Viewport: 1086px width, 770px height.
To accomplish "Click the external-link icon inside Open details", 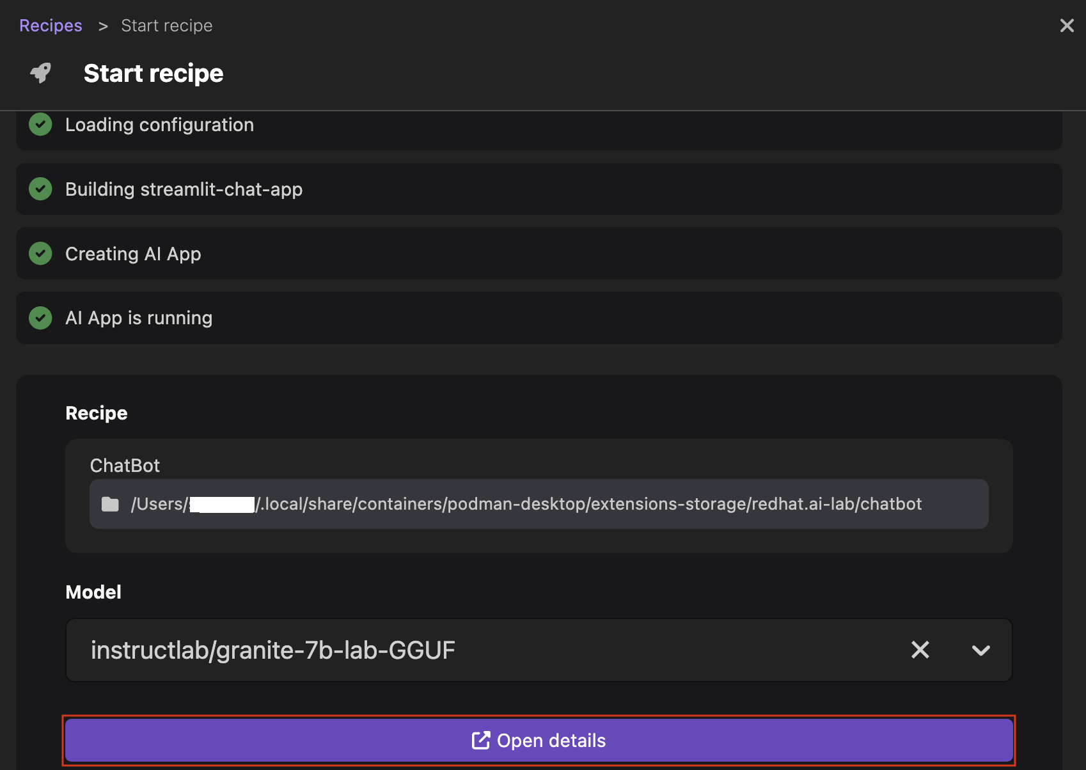I will pyautogui.click(x=481, y=740).
